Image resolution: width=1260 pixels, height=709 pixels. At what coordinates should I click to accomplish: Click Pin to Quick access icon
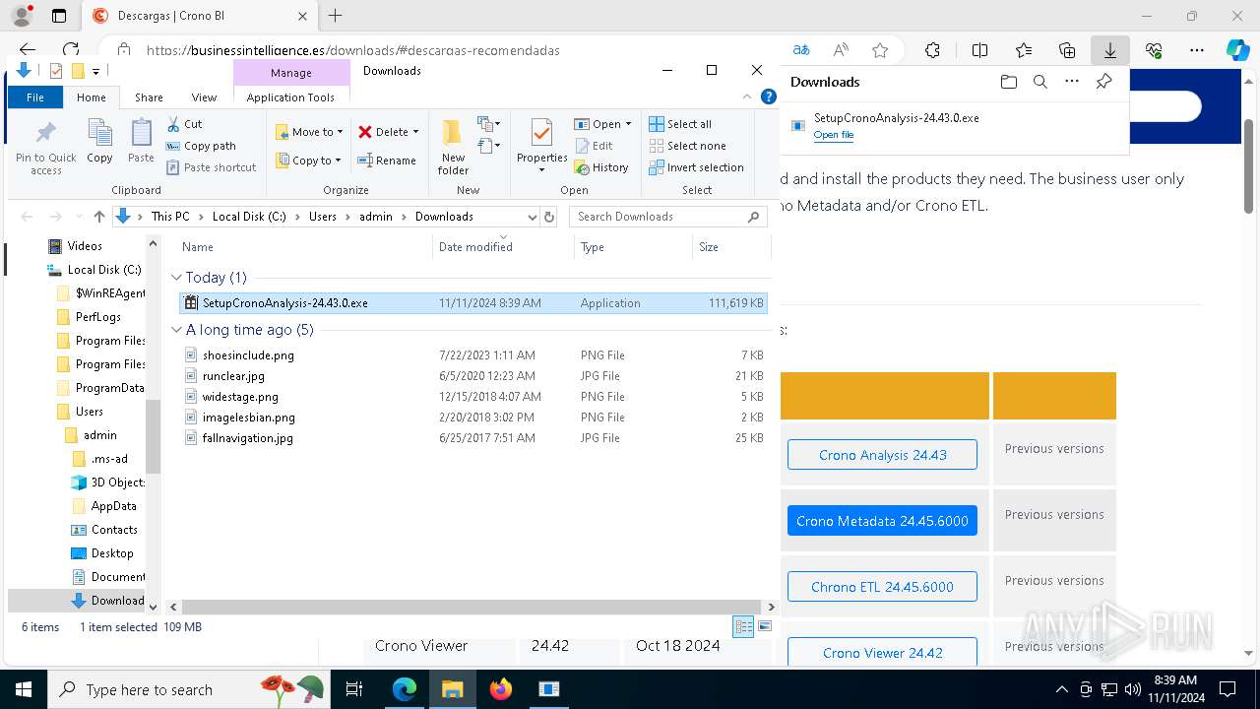(x=45, y=148)
